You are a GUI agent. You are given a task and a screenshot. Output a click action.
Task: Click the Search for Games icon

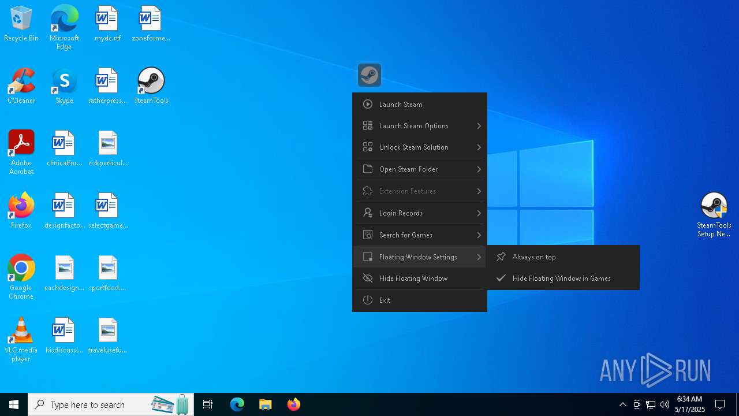click(x=368, y=235)
